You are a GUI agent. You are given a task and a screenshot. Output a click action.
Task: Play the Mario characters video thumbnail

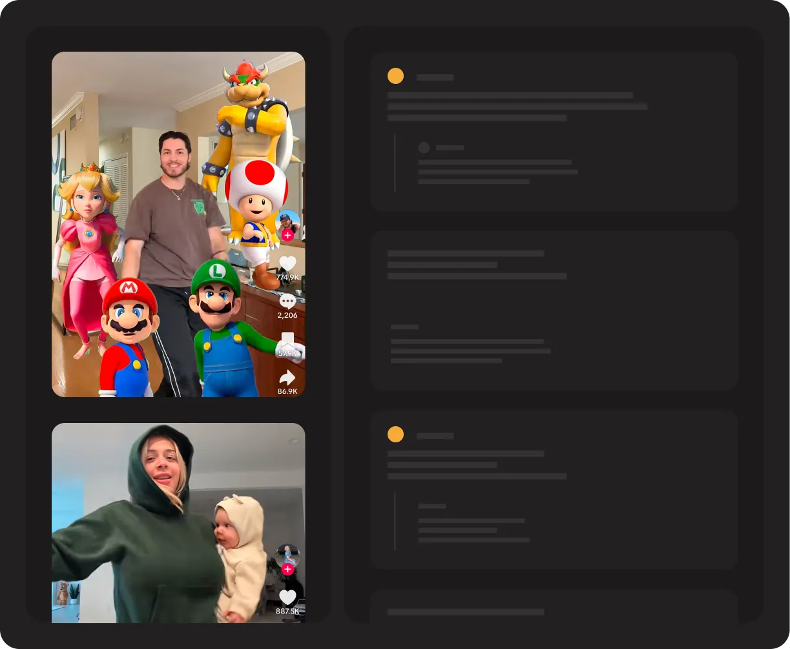(x=178, y=224)
